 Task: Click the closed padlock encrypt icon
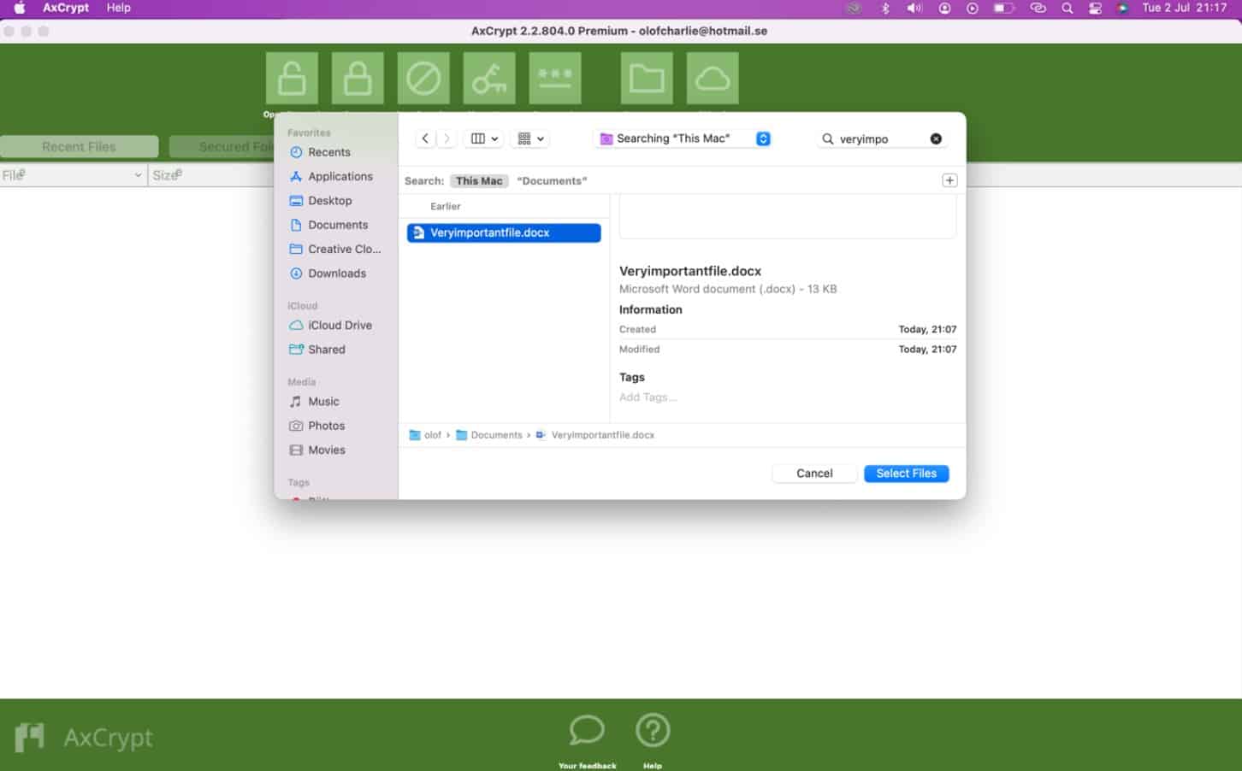[358, 78]
